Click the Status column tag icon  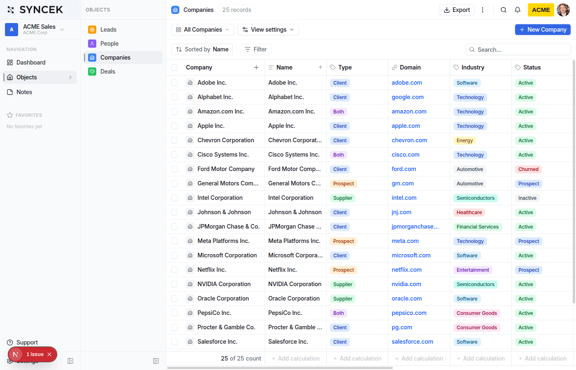pos(518,67)
